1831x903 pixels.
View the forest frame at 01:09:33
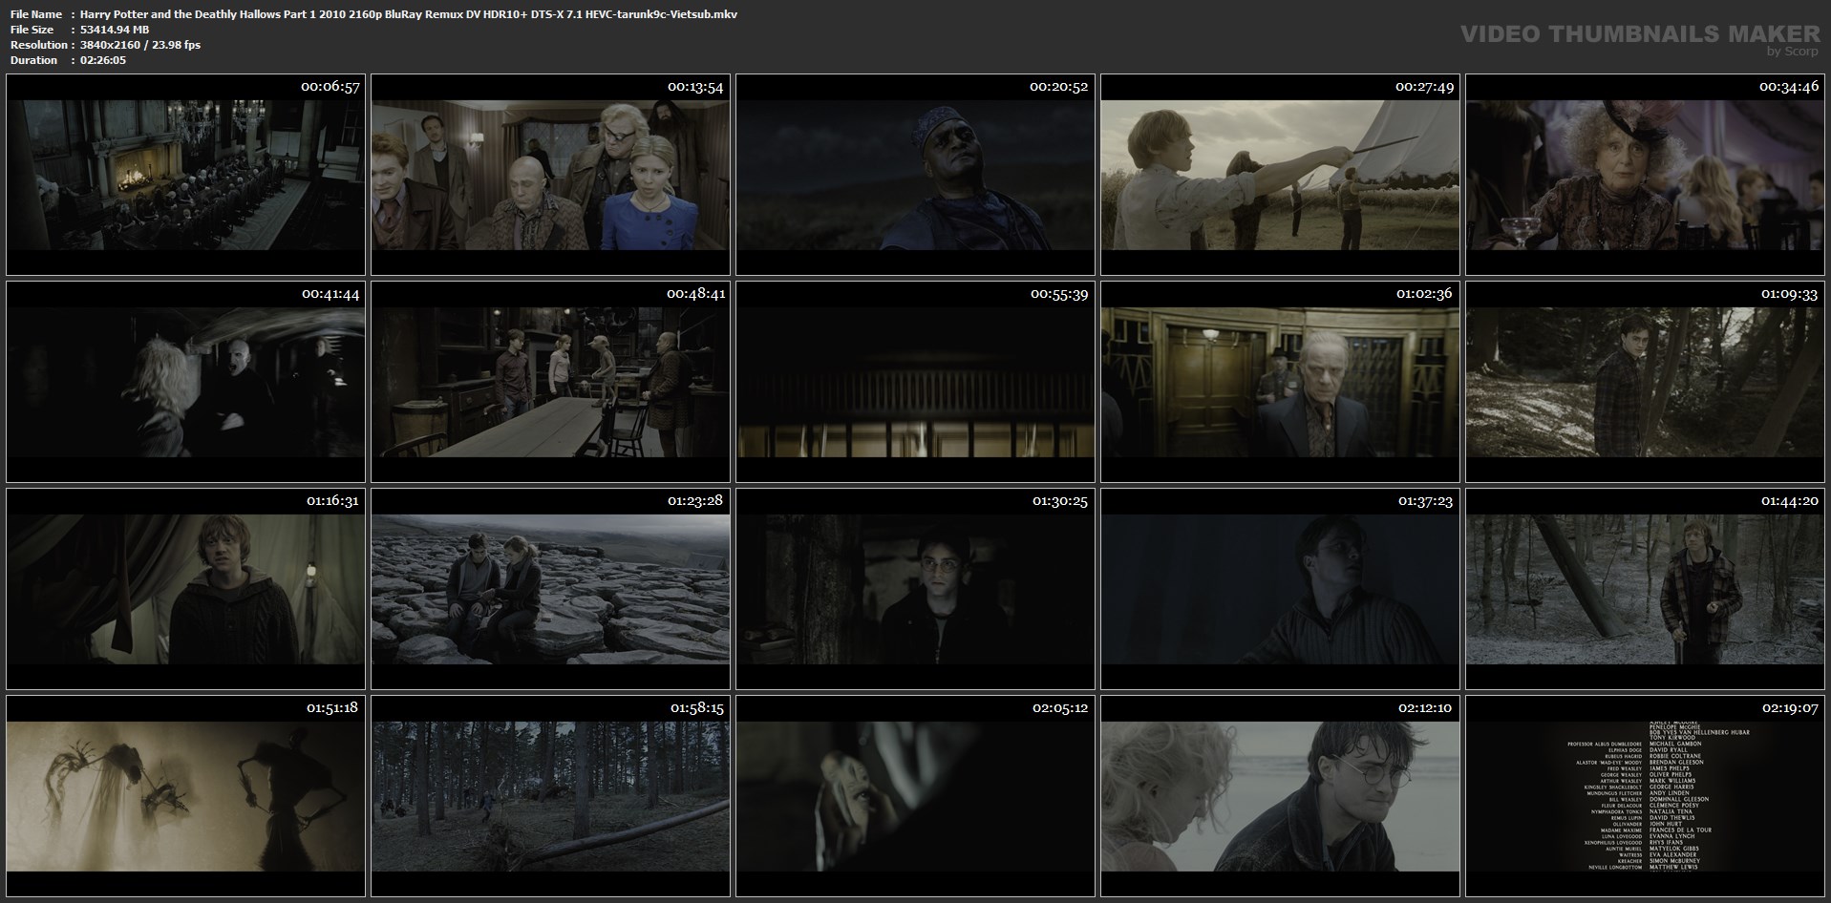(x=1645, y=382)
